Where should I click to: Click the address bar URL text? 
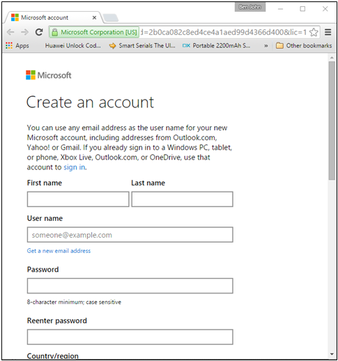[224, 32]
